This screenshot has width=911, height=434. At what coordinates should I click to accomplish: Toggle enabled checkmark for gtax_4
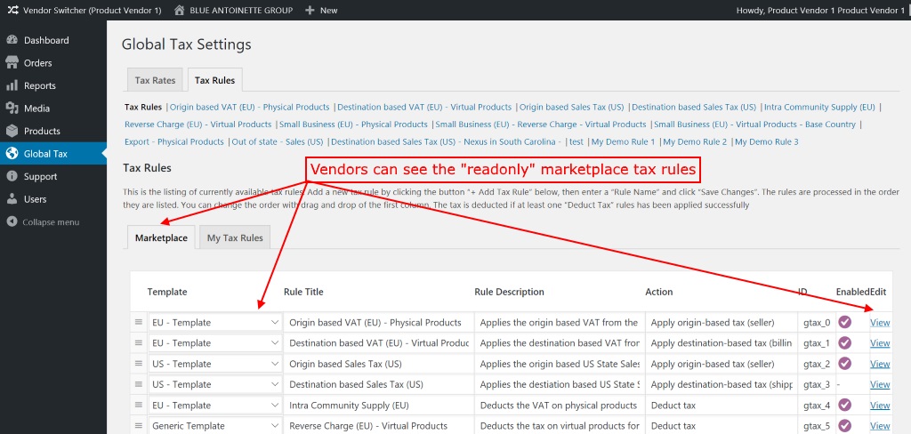pos(844,405)
